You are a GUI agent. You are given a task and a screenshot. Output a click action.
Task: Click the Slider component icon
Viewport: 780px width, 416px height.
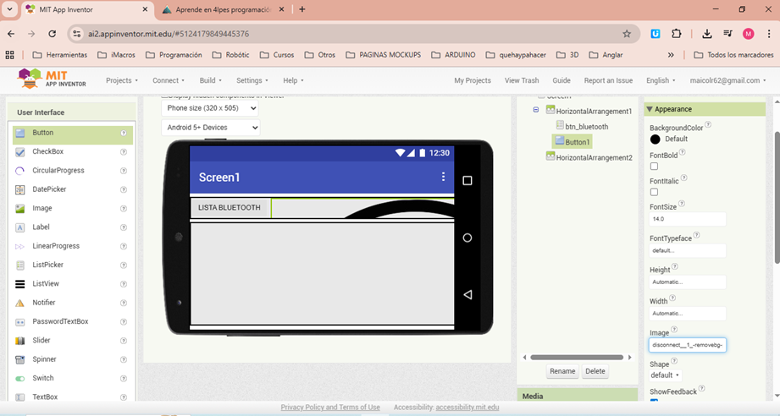(x=20, y=341)
